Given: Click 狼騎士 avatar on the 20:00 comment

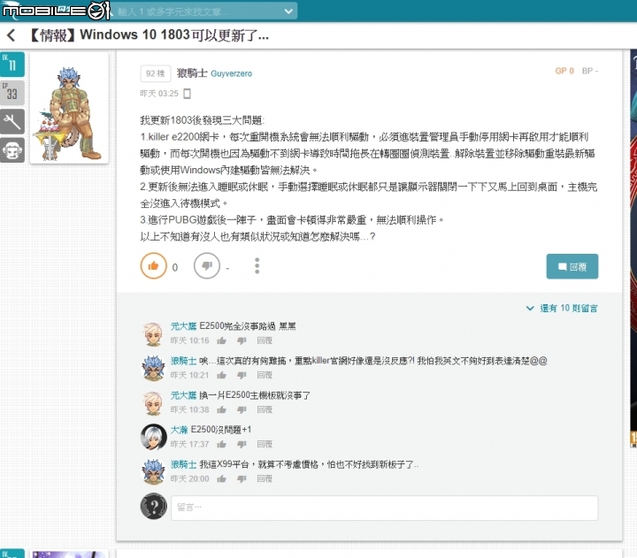Looking at the screenshot, I should tap(153, 472).
